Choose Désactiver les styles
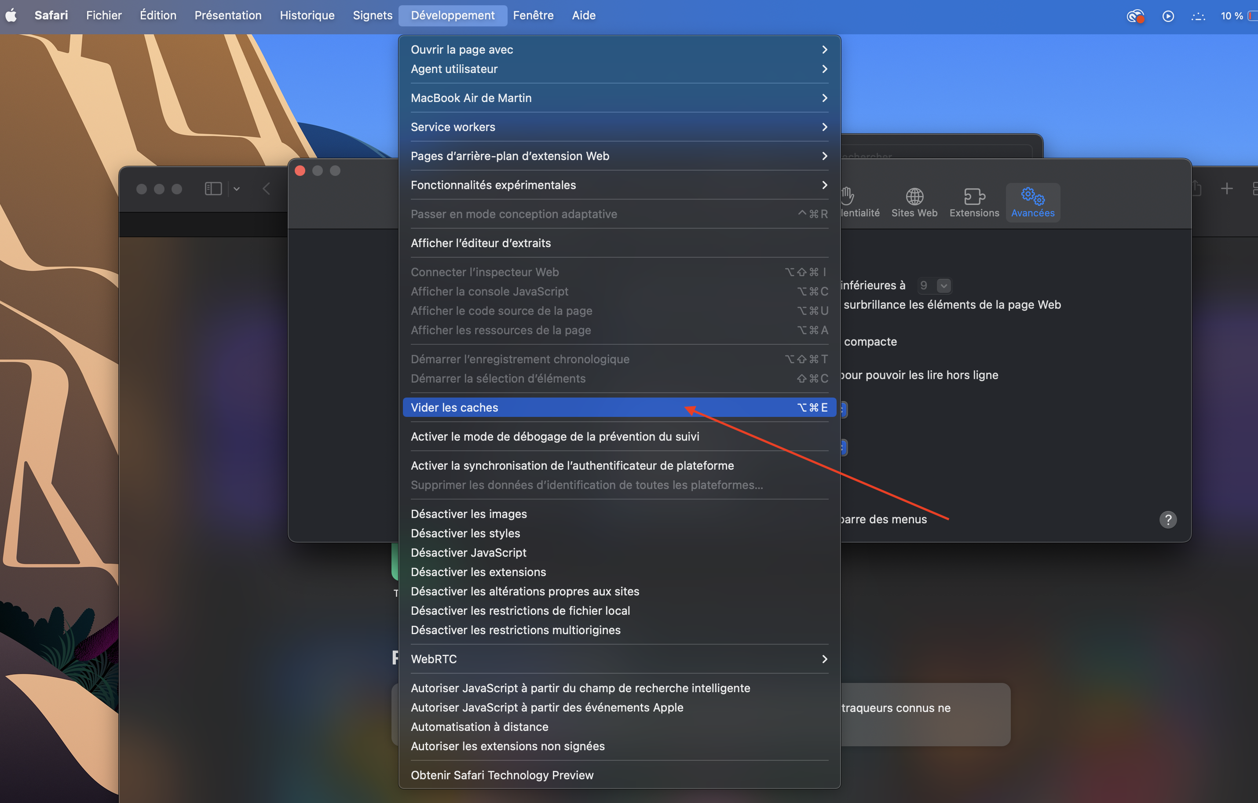Screen dimensions: 1258x803 [620, 533]
